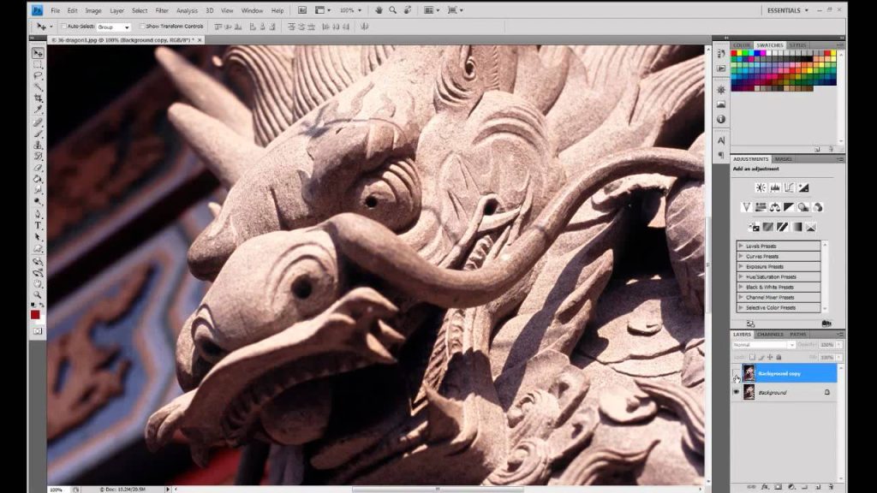The image size is (877, 493).
Task: Open the Image menu
Action: pyautogui.click(x=92, y=10)
